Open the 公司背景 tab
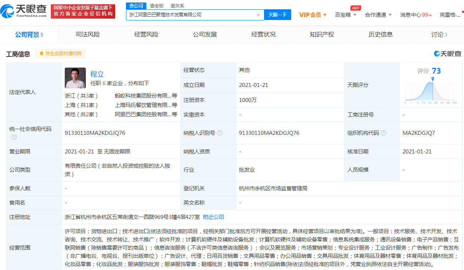This screenshot has height=270, width=464. tap(29, 35)
